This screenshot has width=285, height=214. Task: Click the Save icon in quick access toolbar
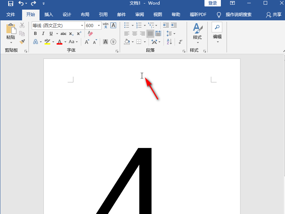click(x=11, y=3)
